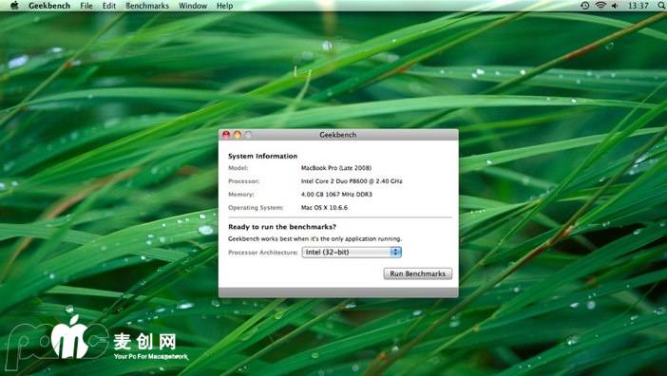Screen dimensions: 667x376
Task: Click the 'System Information' heading
Action: click(262, 156)
